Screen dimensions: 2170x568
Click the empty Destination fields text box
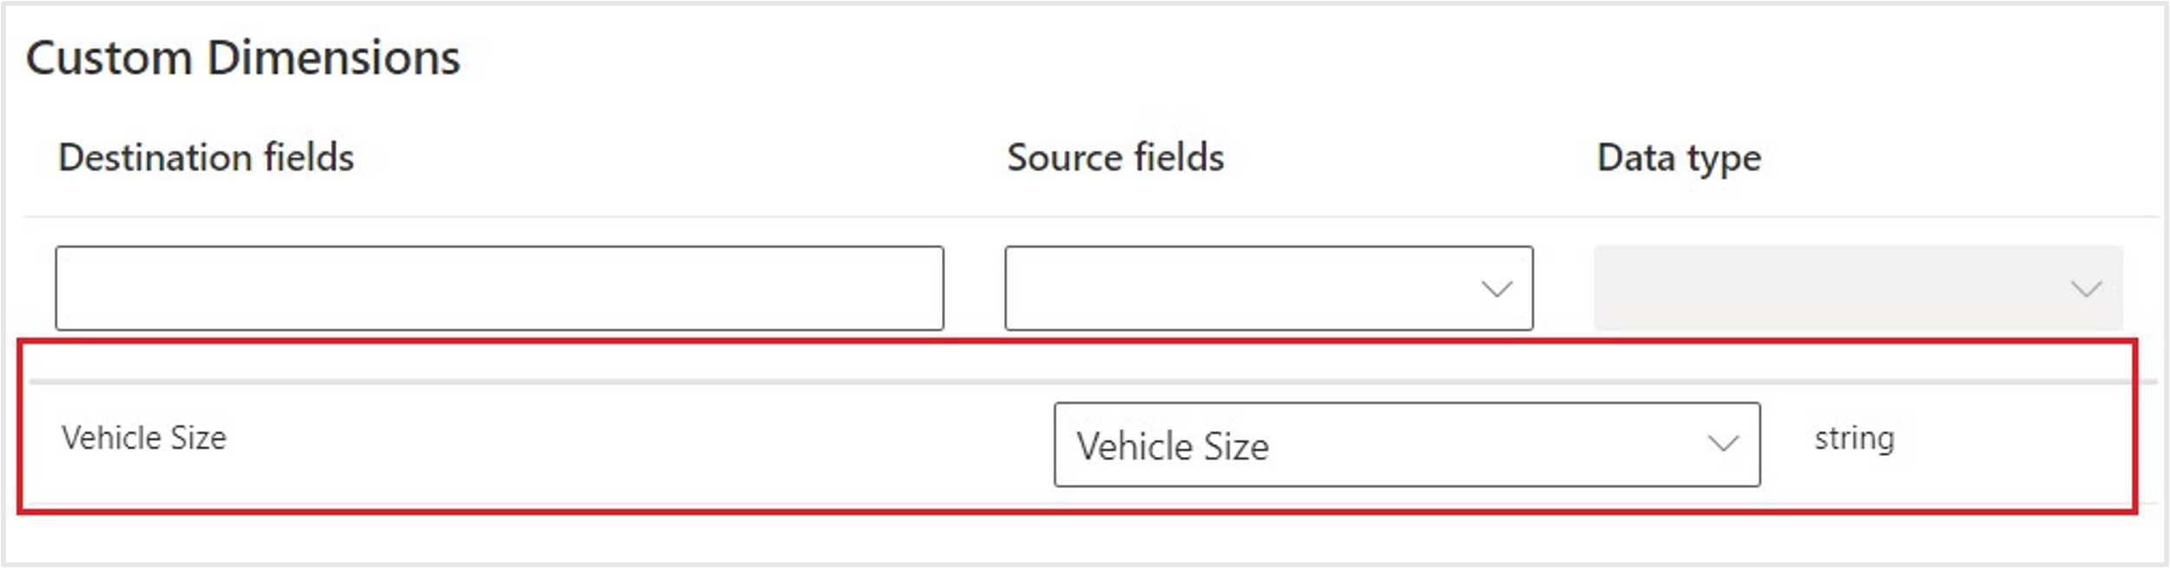point(499,288)
